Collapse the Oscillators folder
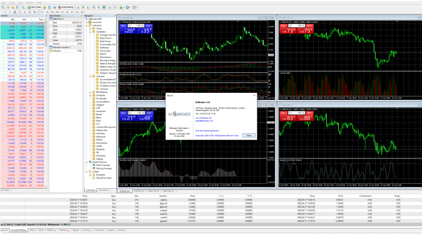 pyautogui.click(x=90, y=32)
